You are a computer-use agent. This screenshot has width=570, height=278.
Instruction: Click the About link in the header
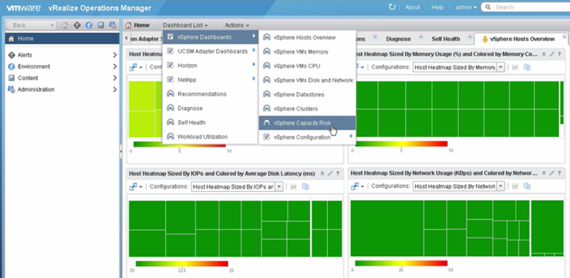click(412, 7)
